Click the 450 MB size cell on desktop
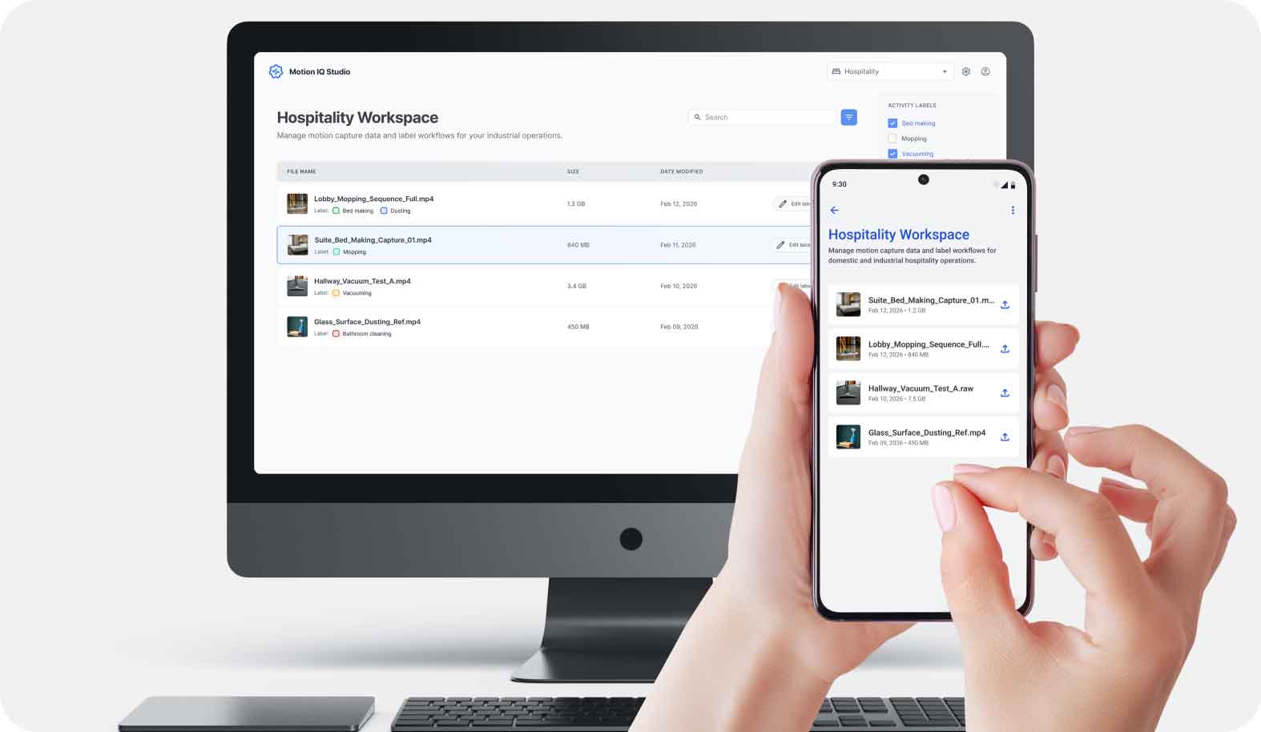This screenshot has height=732, width=1261. click(x=578, y=327)
